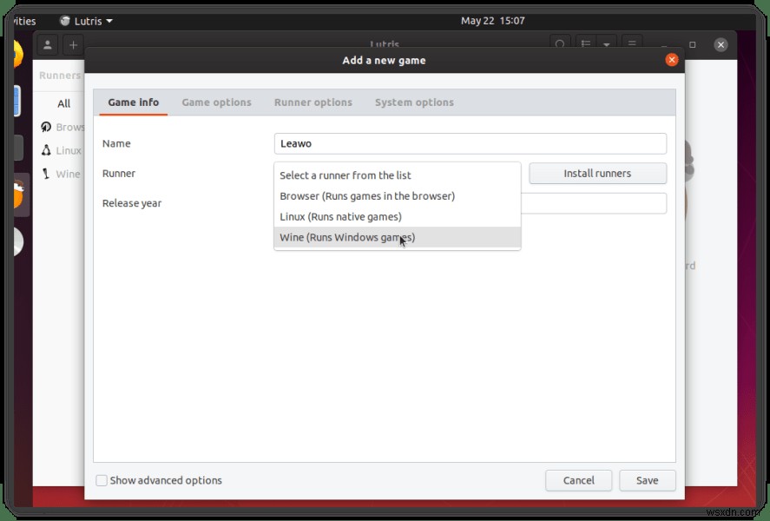Click the top application icon in the dock
Viewport: 770px width, 521px height.
click(17, 55)
